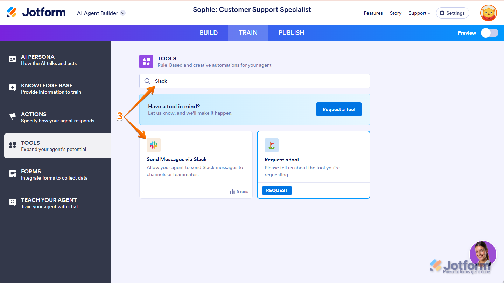Click the Slack logo icon
The width and height of the screenshot is (504, 283).
pyautogui.click(x=154, y=145)
